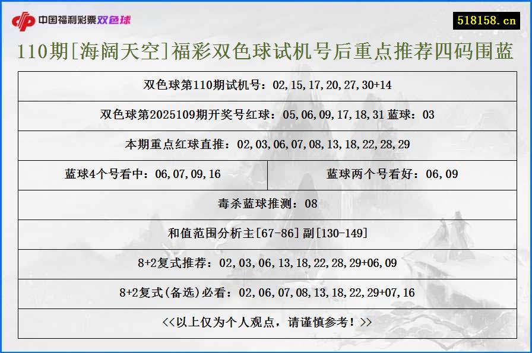This screenshot has width=532, height=353.
Task: Select the 双色球第110期试机号 header row
Action: tap(266, 86)
